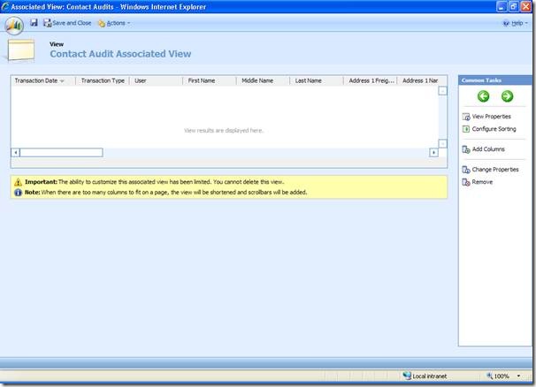Click the Save floppy disk icon

tap(34, 23)
